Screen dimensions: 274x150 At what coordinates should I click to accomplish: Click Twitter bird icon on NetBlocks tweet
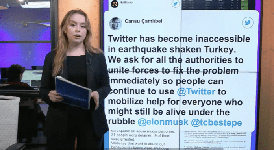click(176, 4)
